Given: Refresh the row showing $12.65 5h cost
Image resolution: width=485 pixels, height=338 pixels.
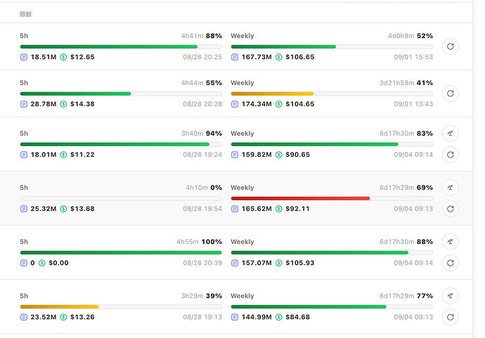Looking at the screenshot, I should pos(451,46).
